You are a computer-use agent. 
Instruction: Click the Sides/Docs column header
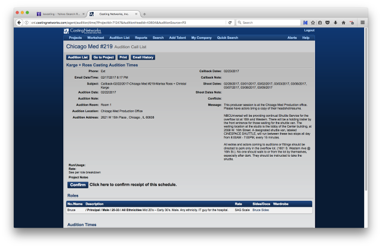click(261, 204)
